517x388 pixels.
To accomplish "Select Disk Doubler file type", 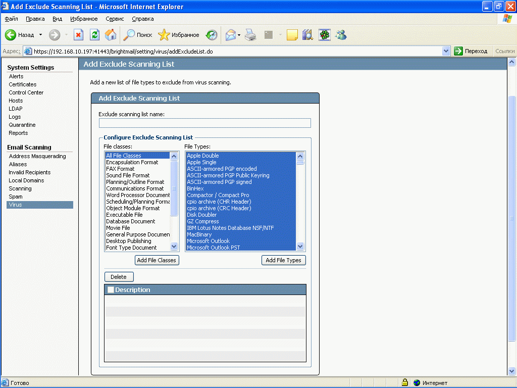I will pyautogui.click(x=241, y=215).
